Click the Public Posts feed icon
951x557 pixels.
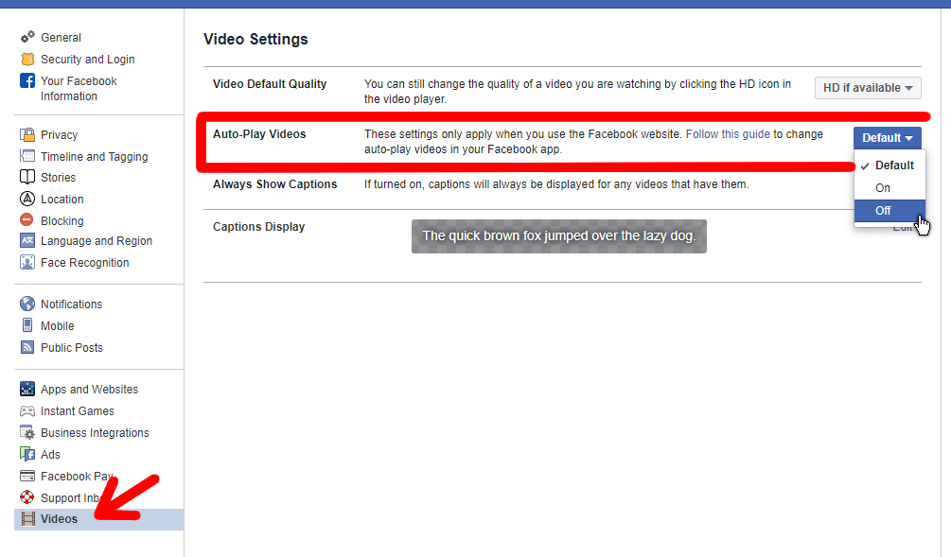point(27,347)
